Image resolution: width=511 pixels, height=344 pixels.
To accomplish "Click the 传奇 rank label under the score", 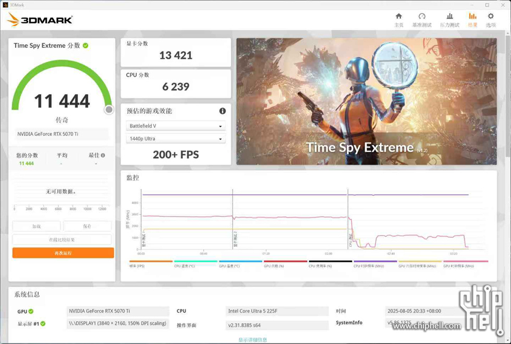I will [62, 120].
